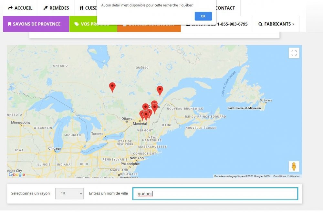Open the CONTACT menu item
The height and width of the screenshot is (212, 323).
[x=225, y=8]
